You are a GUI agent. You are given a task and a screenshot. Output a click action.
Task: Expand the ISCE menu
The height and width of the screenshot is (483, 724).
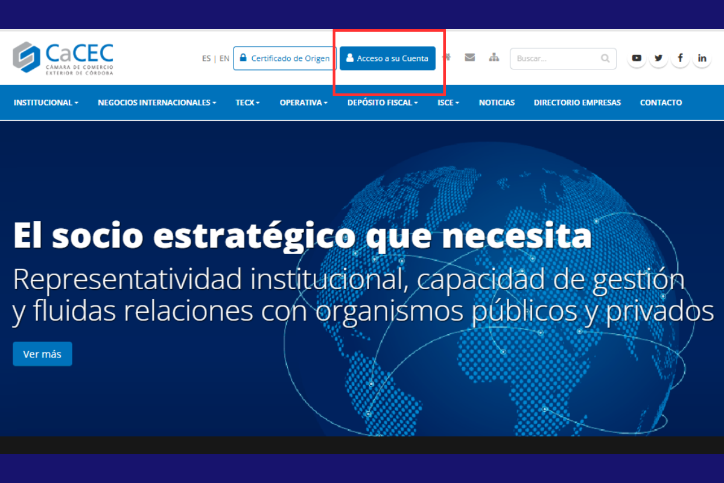pos(448,103)
